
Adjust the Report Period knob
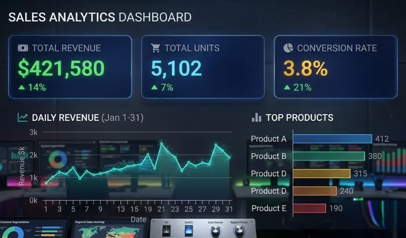(x=240, y=229)
